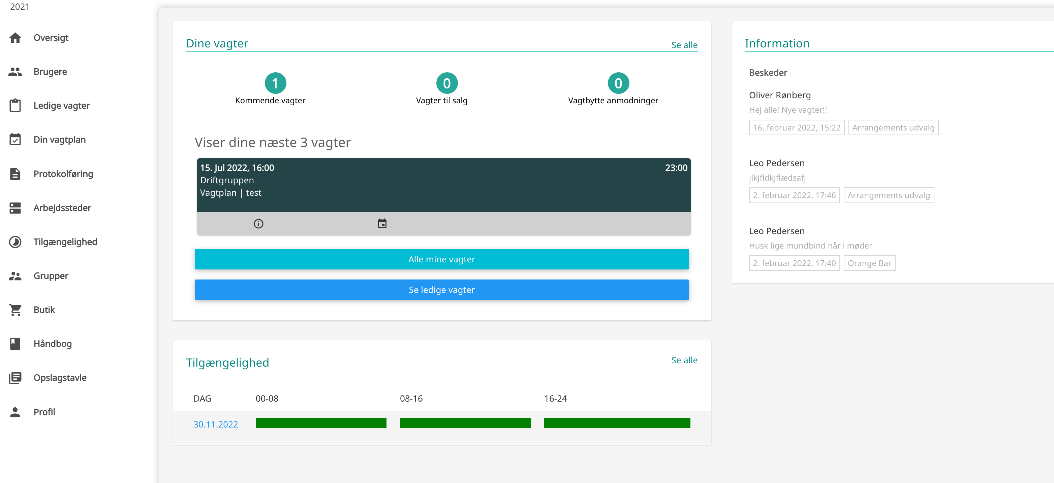Screen dimensions: 1054x483
Task: Click the Opslagstavle board icon
Action: coord(15,378)
